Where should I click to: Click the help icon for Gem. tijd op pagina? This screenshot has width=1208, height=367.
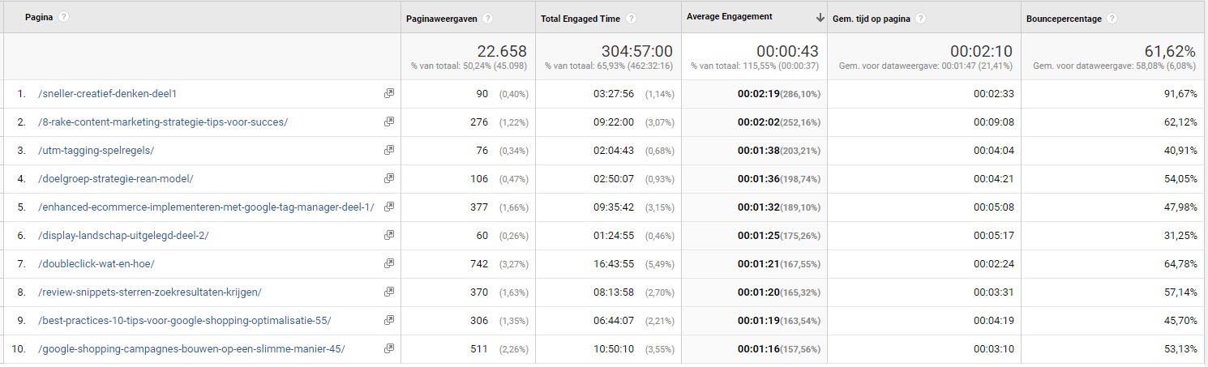click(920, 19)
